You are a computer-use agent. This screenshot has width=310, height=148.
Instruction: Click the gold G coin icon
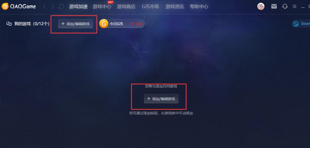[104, 24]
